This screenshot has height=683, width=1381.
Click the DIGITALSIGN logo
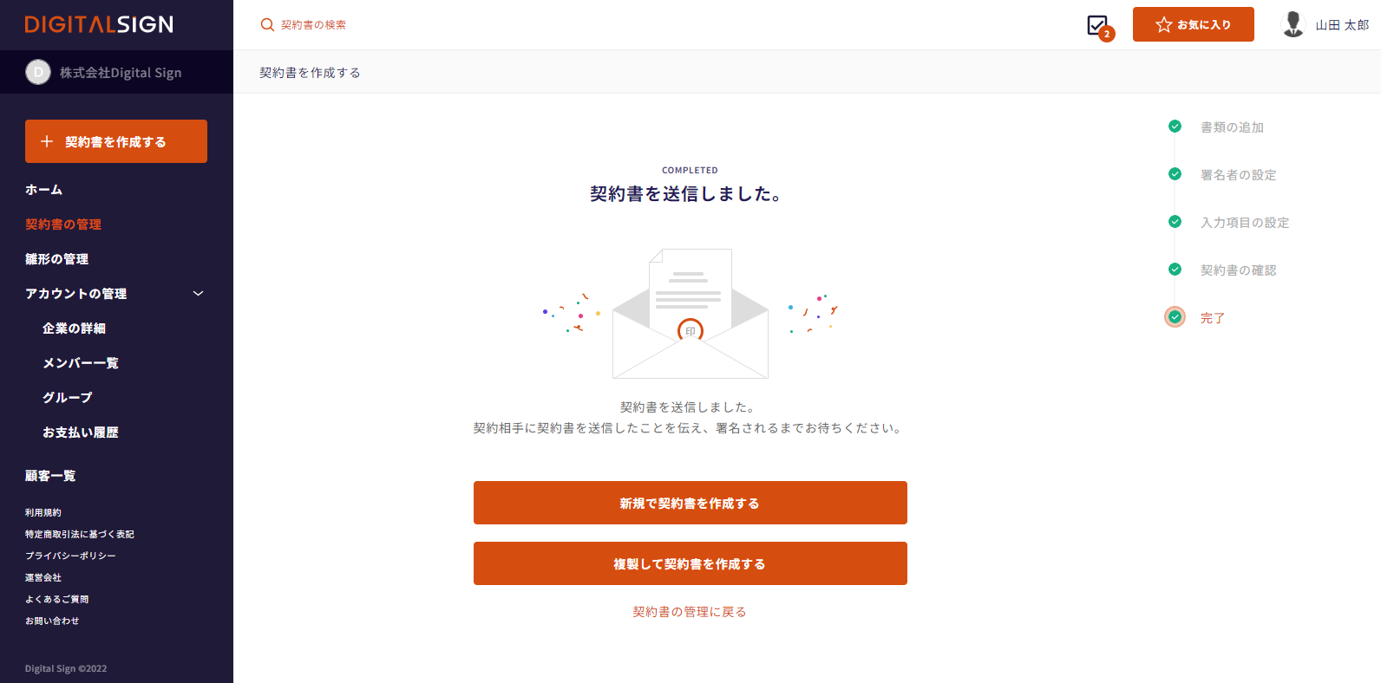pyautogui.click(x=99, y=24)
